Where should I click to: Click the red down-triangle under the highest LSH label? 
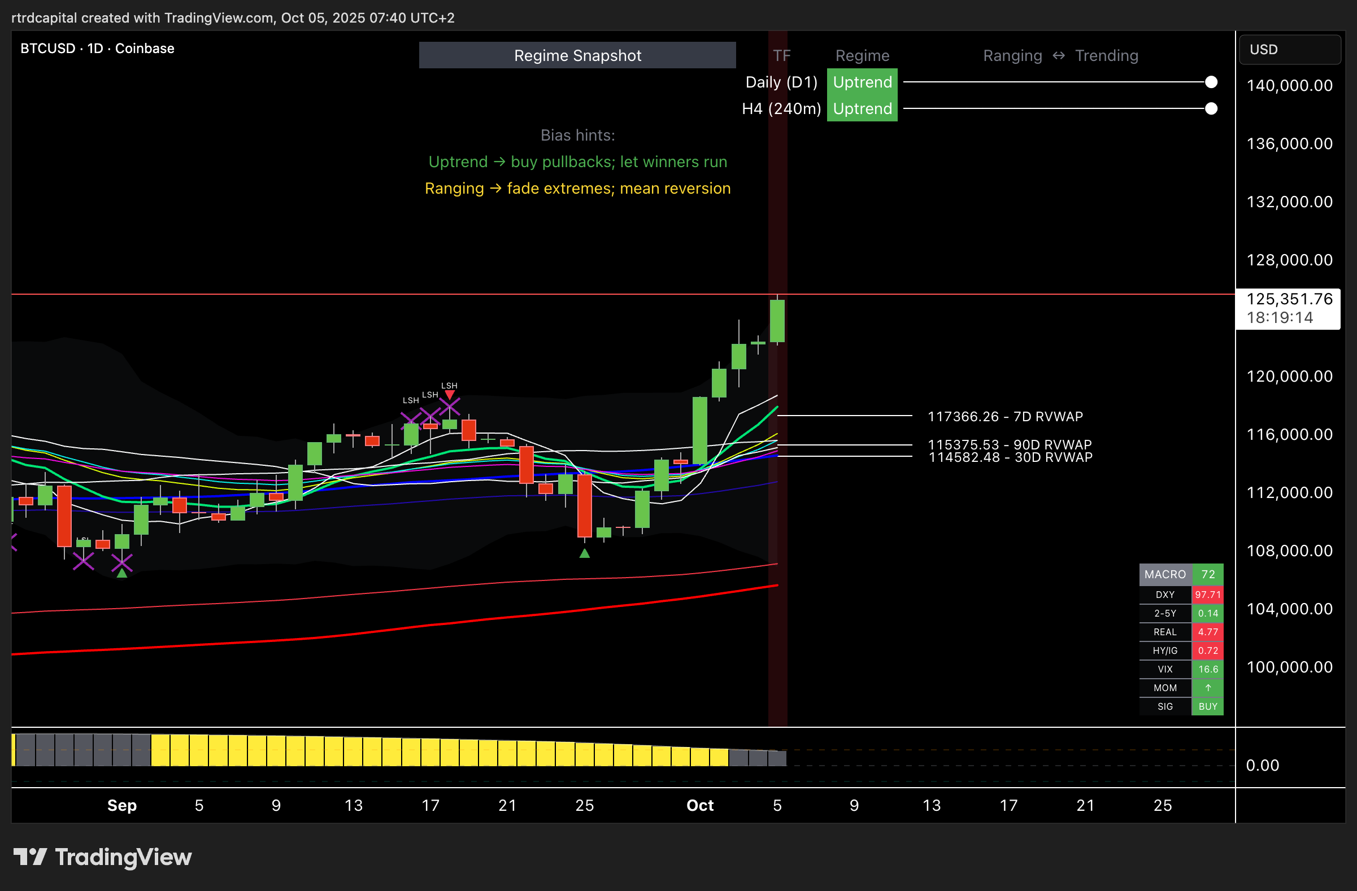[x=449, y=395]
